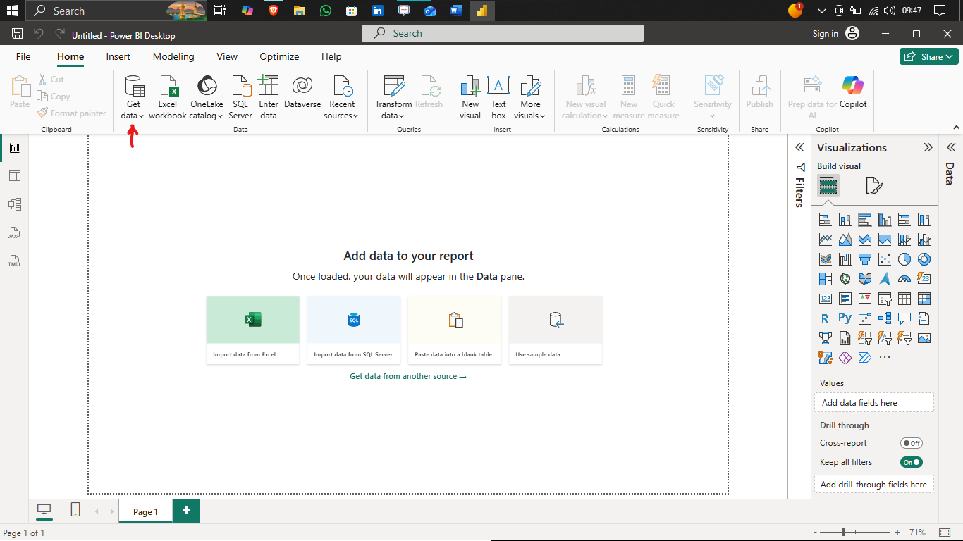
Task: Open the File menu
Action: [23, 56]
